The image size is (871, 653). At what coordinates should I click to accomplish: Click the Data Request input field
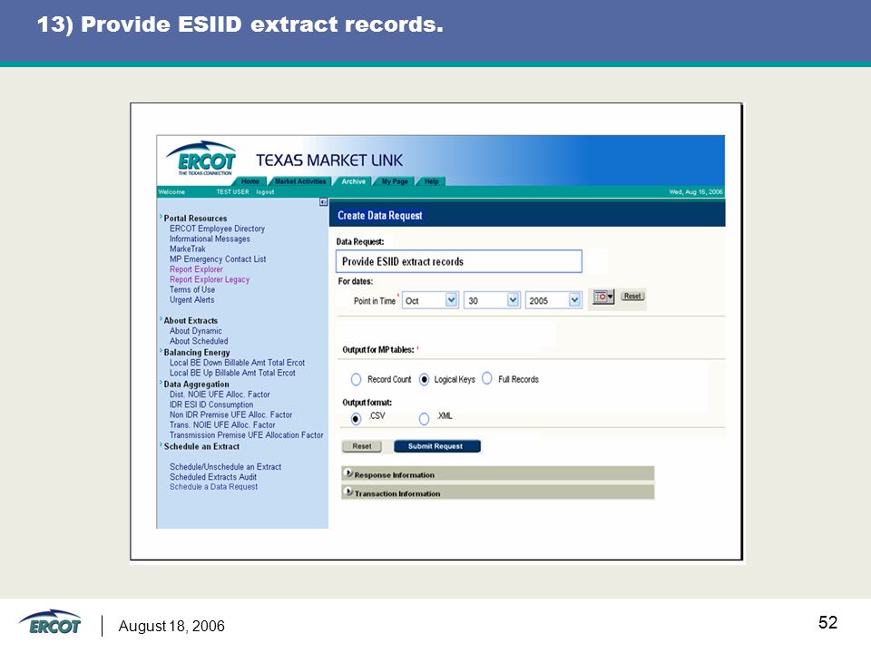click(x=459, y=261)
